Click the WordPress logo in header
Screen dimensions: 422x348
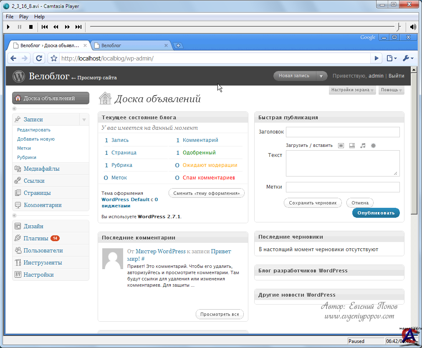(19, 76)
